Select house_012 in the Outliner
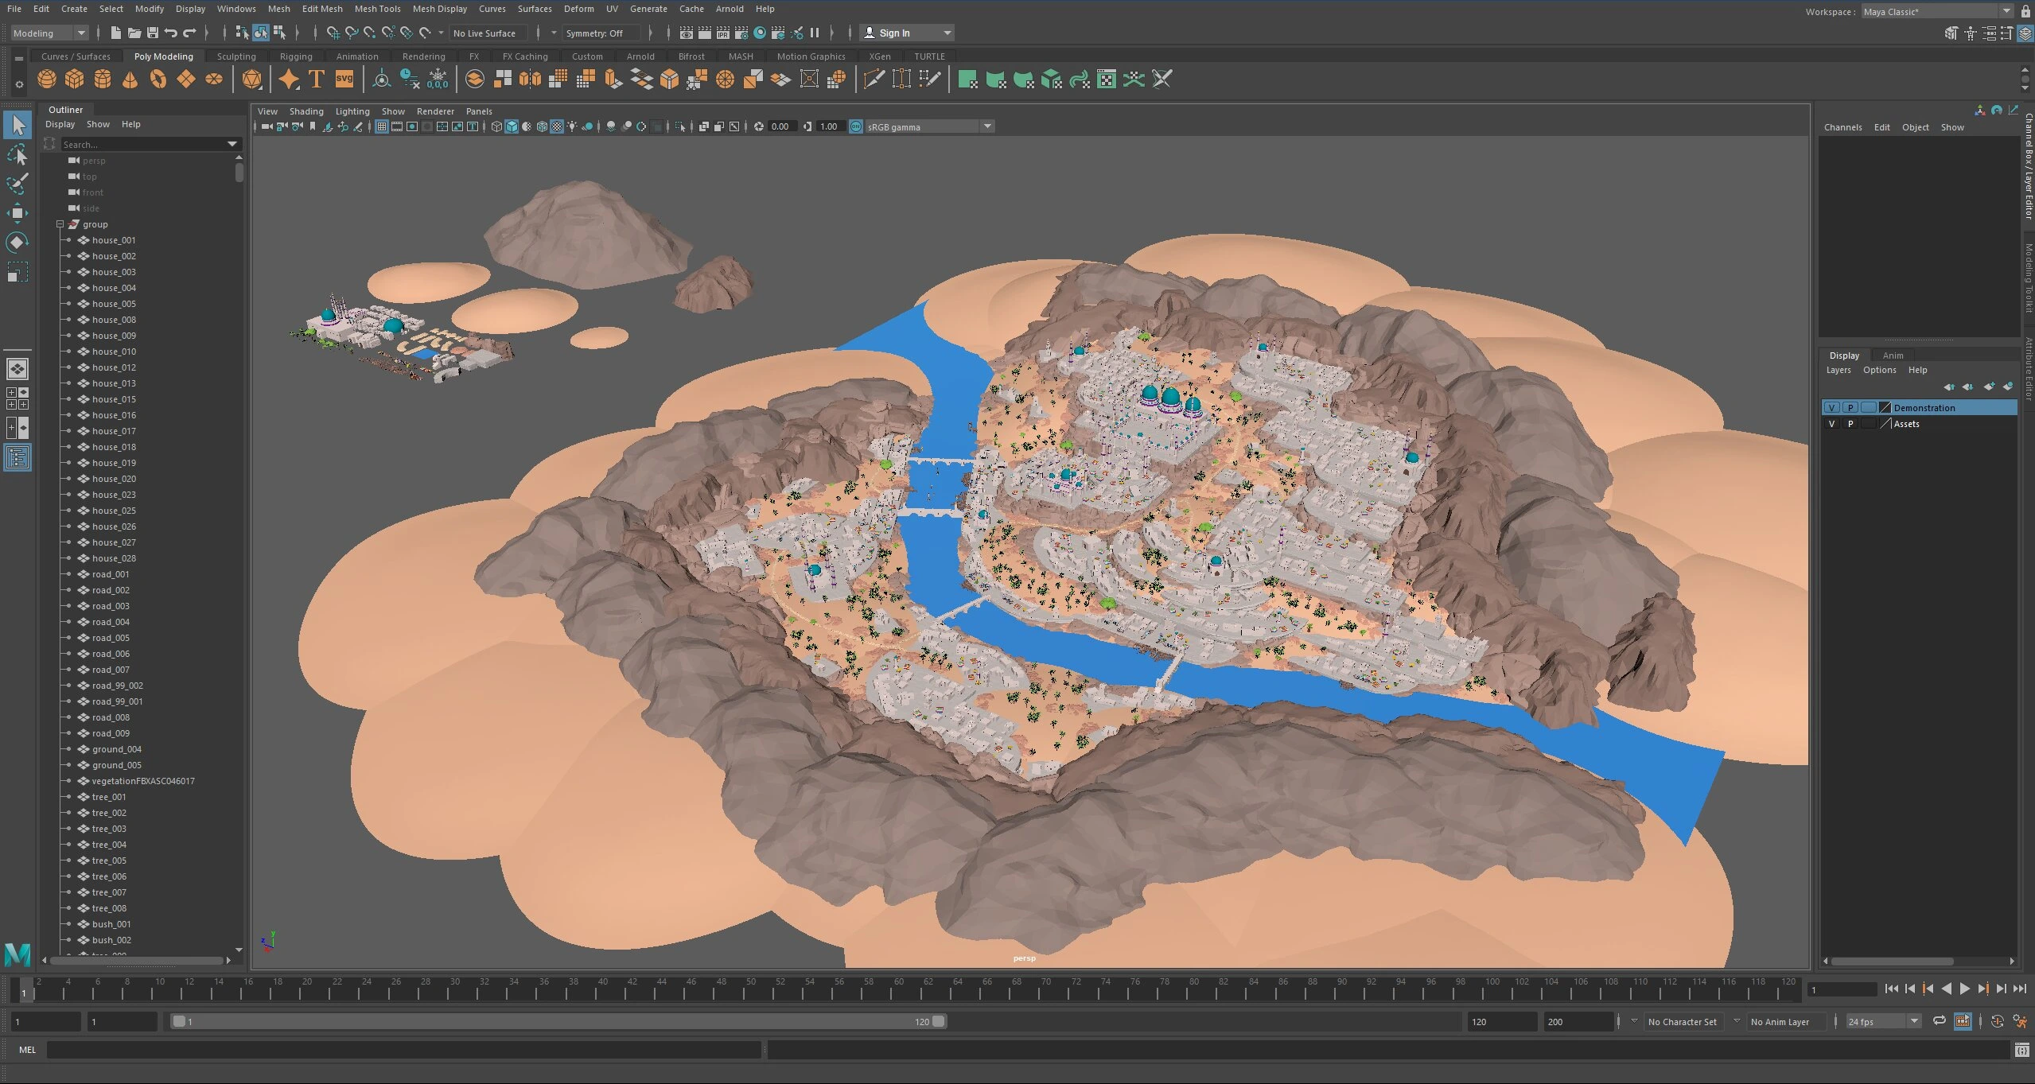This screenshot has height=1084, width=2035. (114, 367)
